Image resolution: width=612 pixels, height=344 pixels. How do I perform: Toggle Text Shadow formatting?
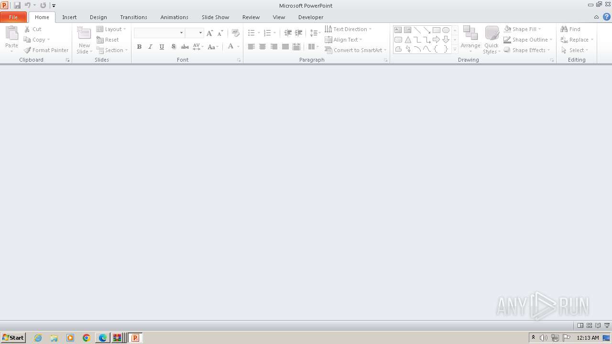[173, 47]
